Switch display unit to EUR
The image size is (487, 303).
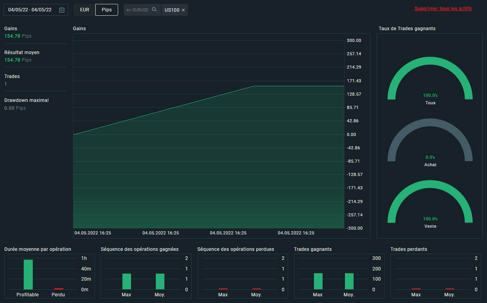(x=84, y=10)
